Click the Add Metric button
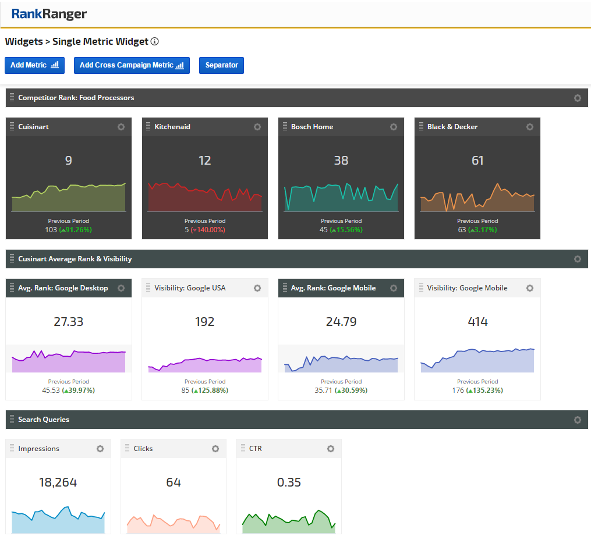The width and height of the screenshot is (591, 543). (34, 65)
